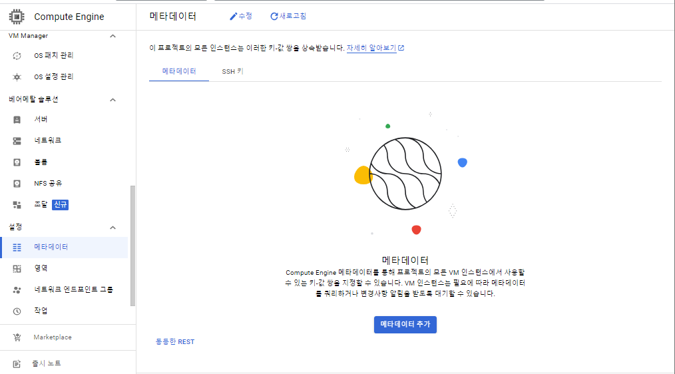675x374 pixels.
Task: Open 네트워크 엔드포인트 그룹 in sidebar
Action: [x=64, y=289]
